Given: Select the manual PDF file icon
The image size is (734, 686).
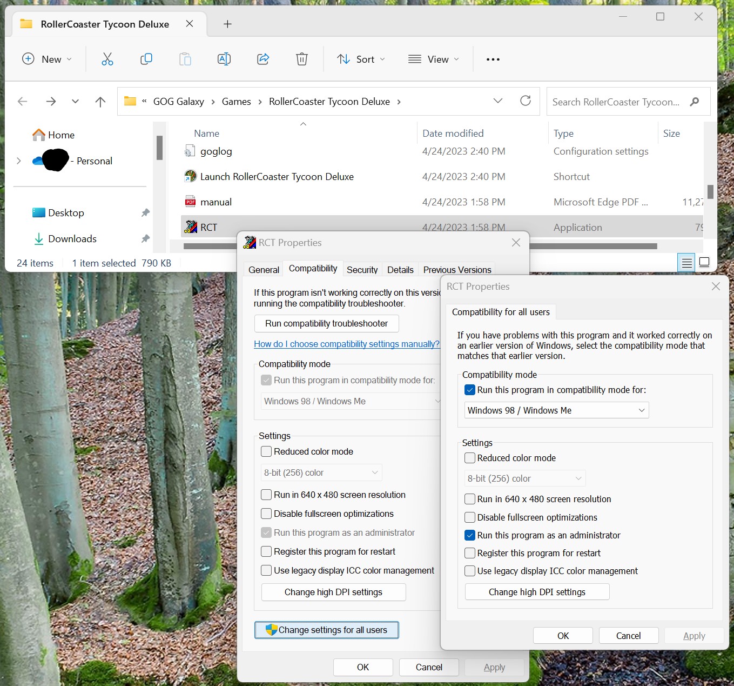Looking at the screenshot, I should [x=190, y=202].
